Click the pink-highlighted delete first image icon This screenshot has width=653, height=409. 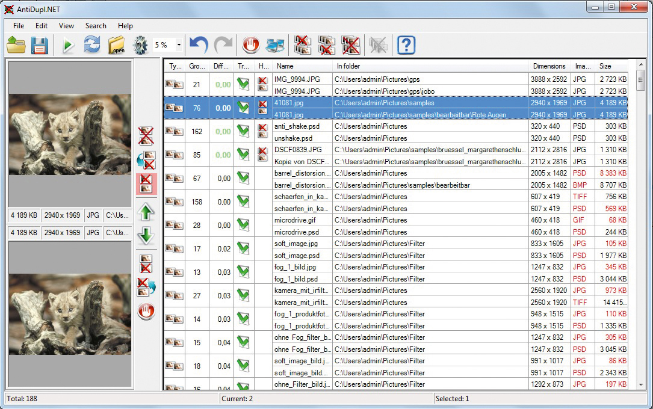[146, 183]
